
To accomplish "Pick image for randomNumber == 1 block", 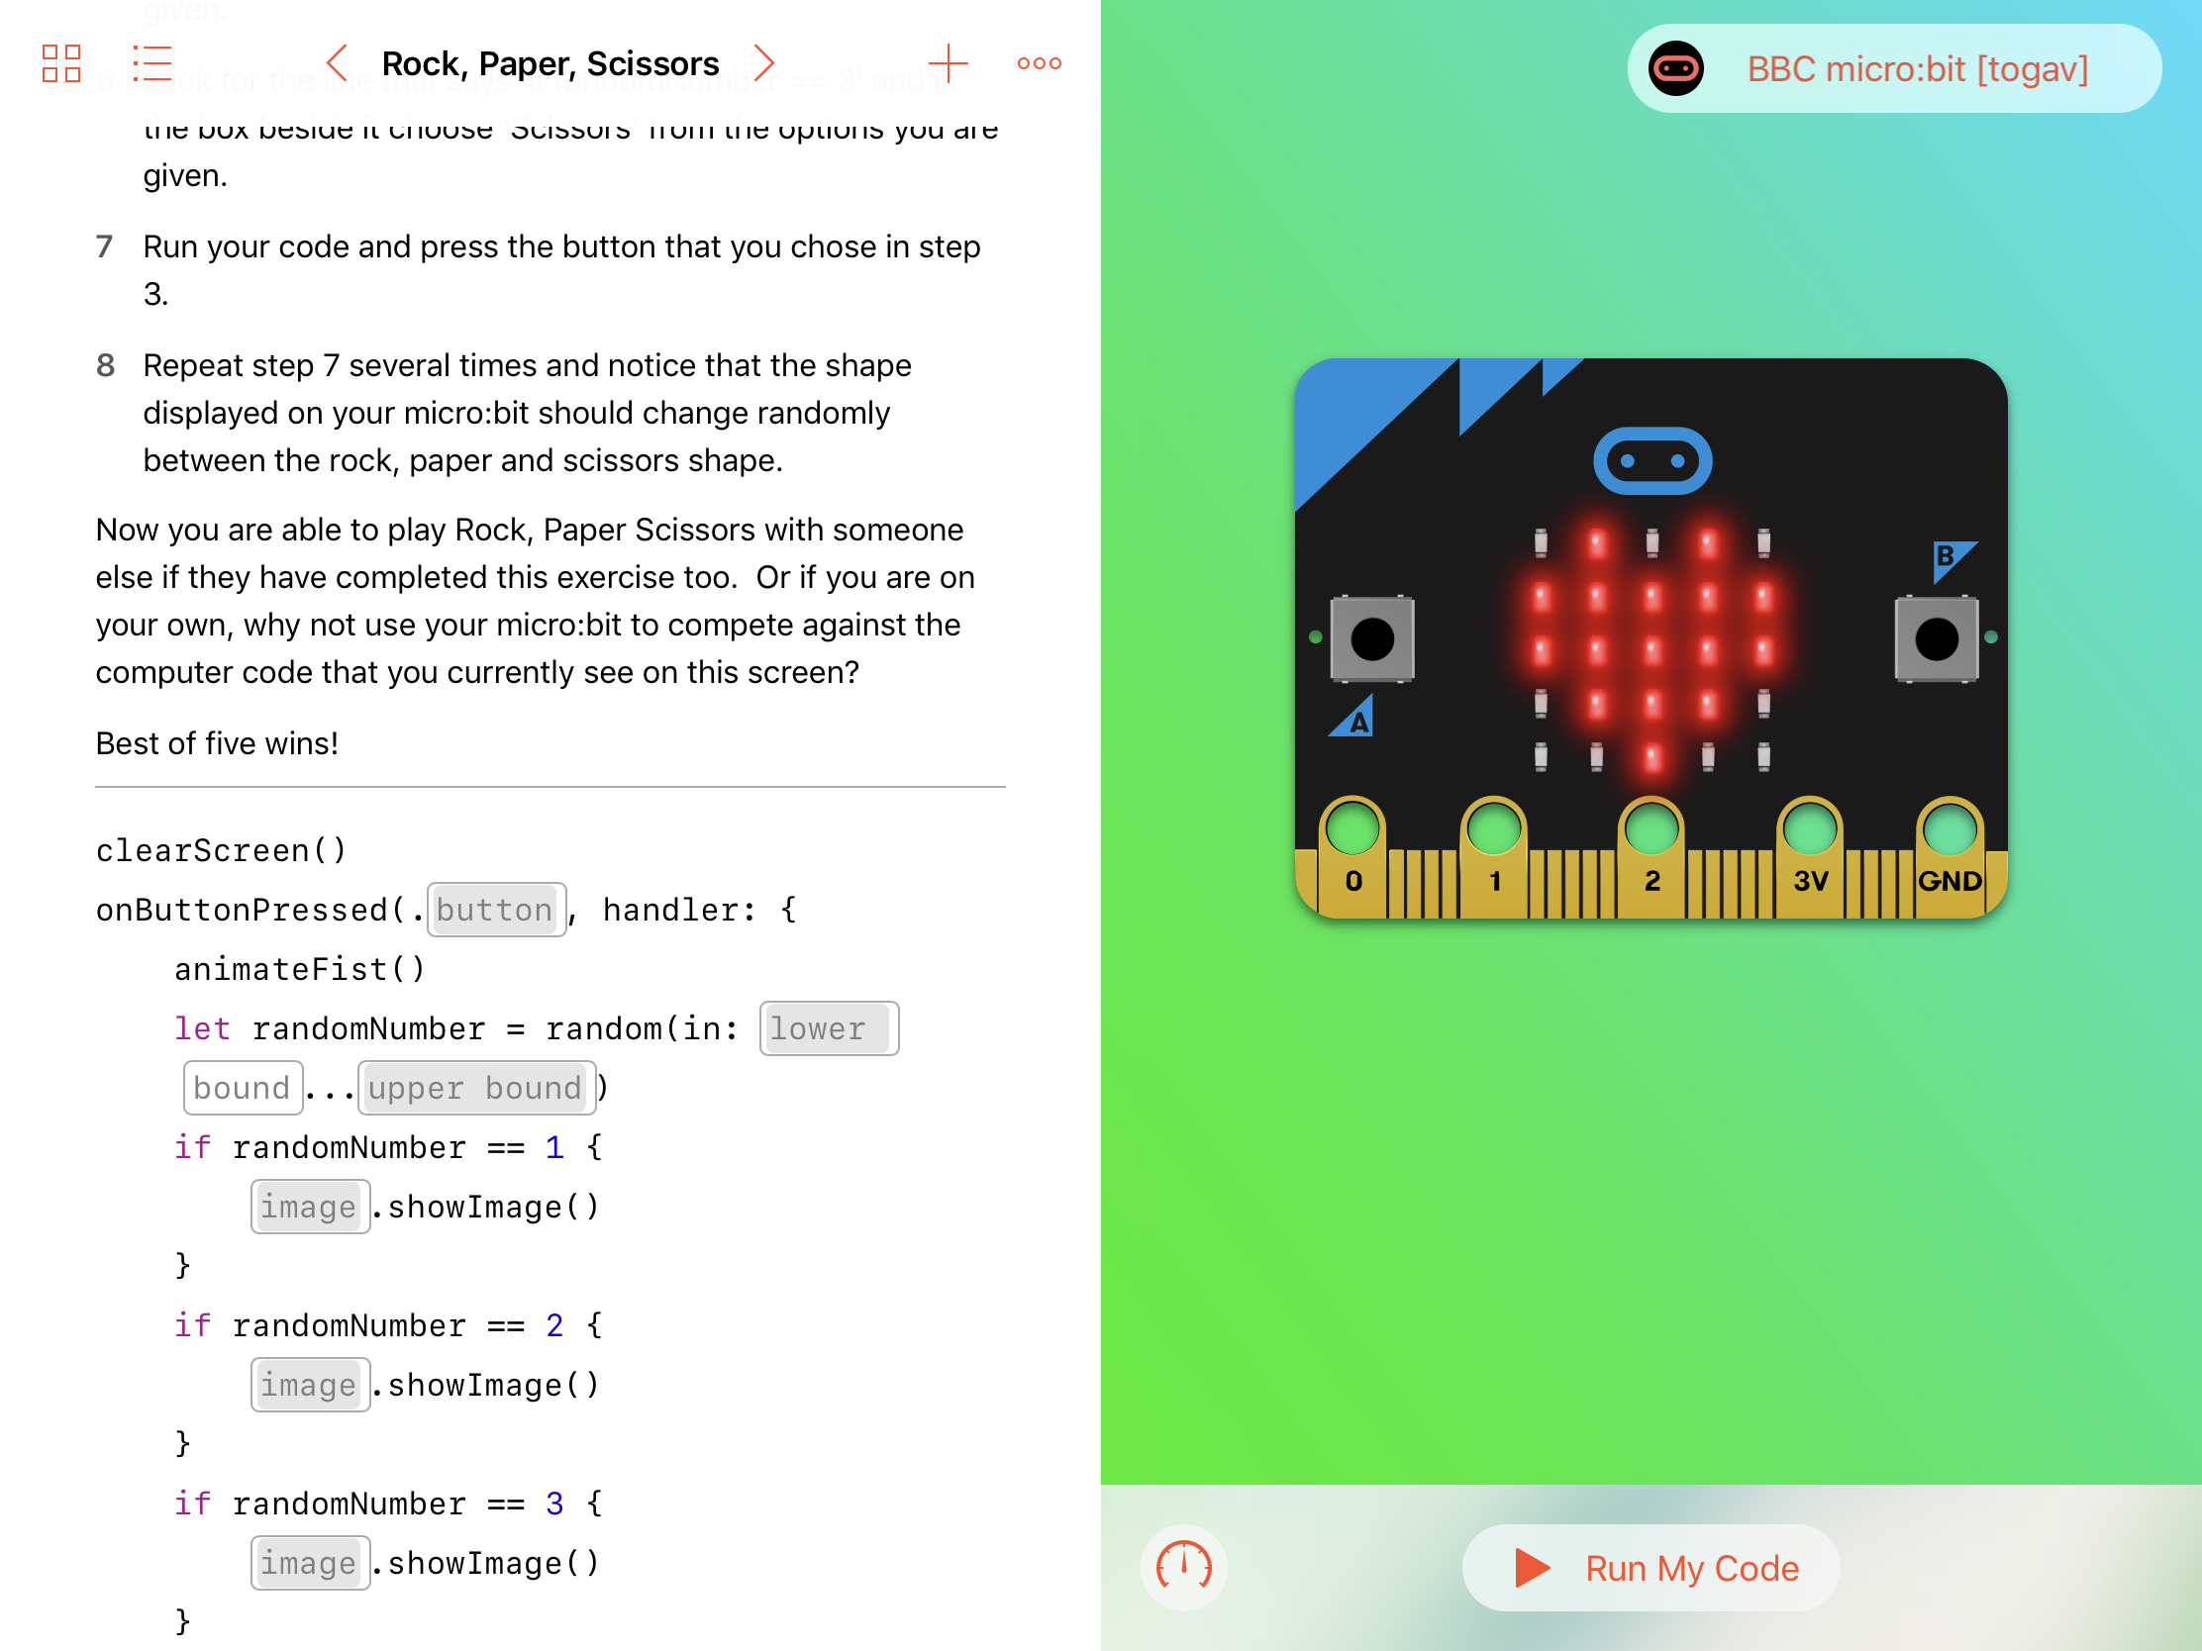I will click(x=310, y=1208).
